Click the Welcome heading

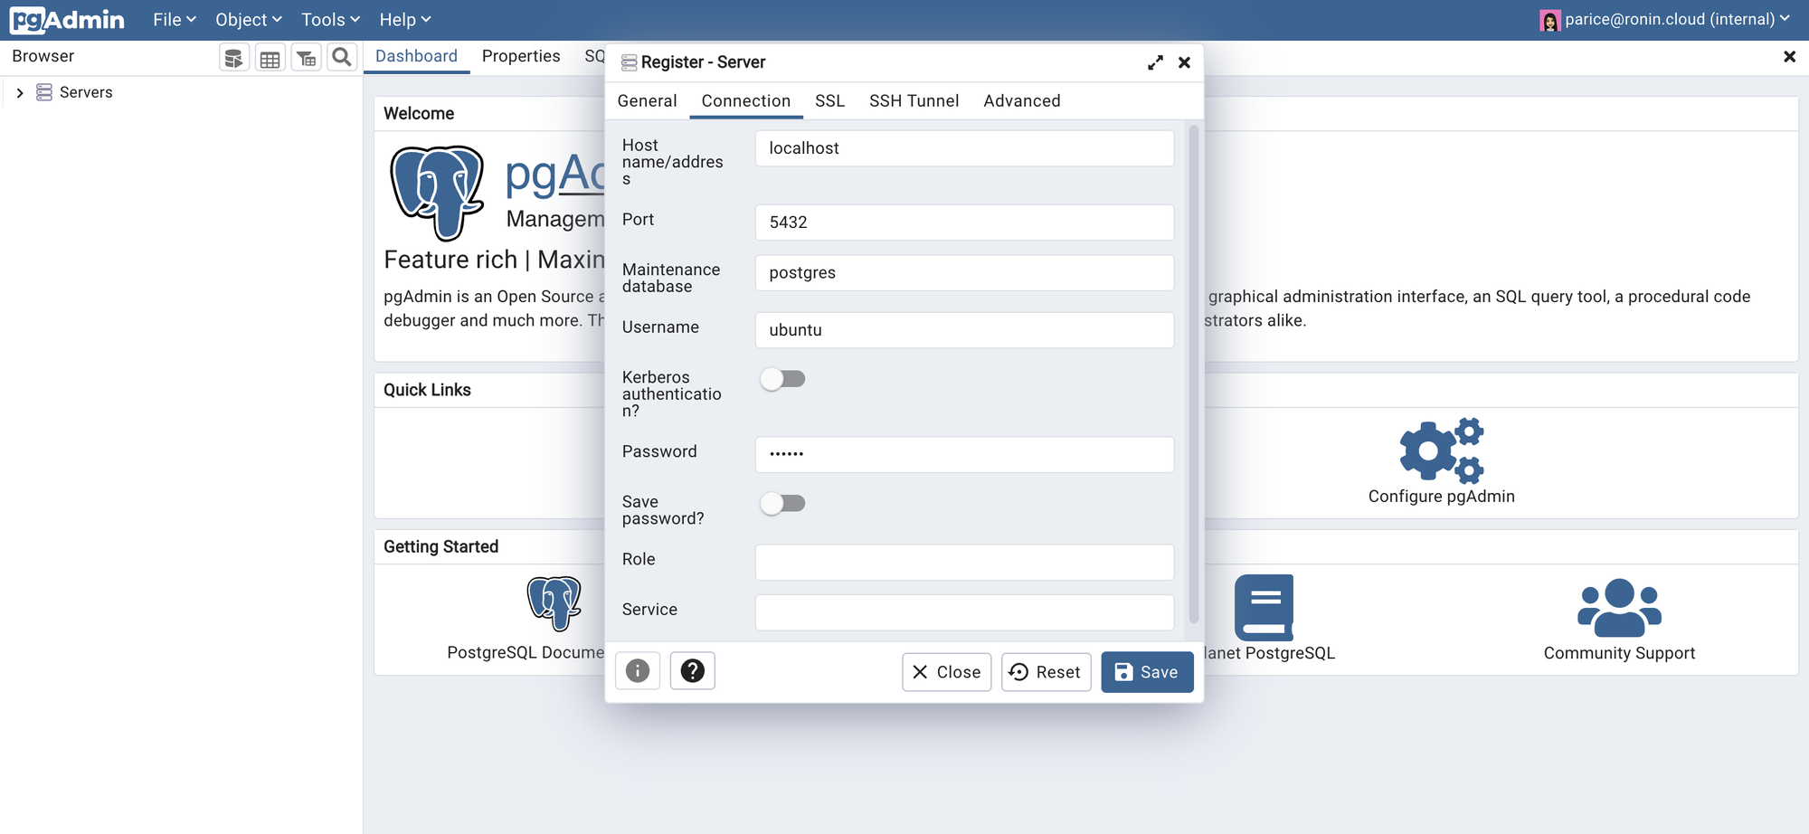coord(419,114)
